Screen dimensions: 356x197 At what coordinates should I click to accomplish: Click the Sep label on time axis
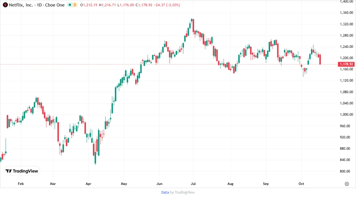266,184
